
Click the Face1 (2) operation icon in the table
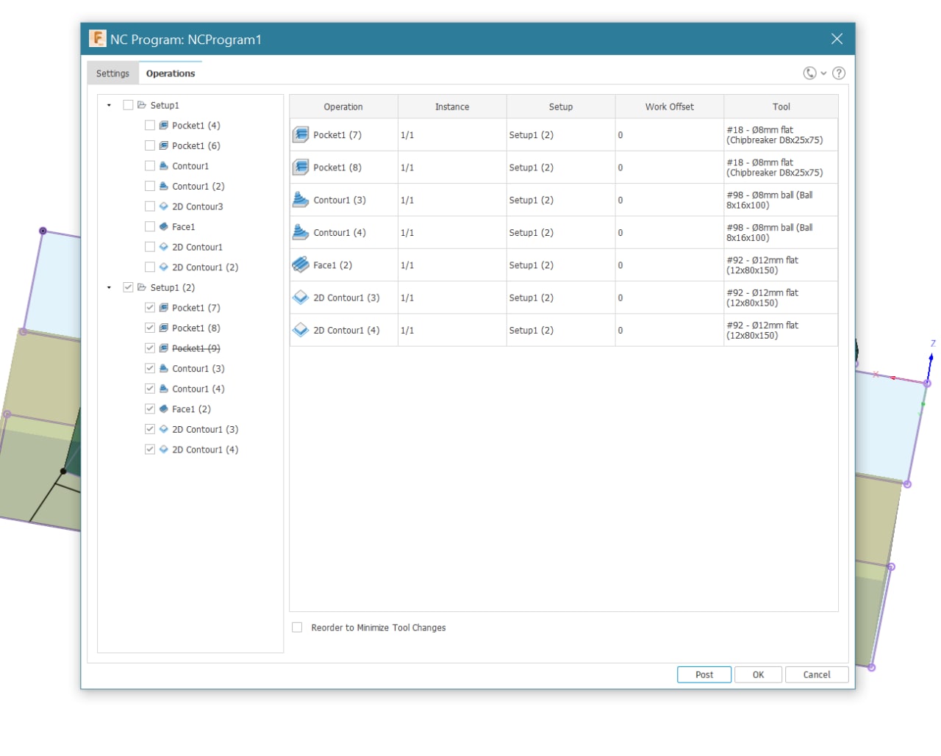coord(301,264)
